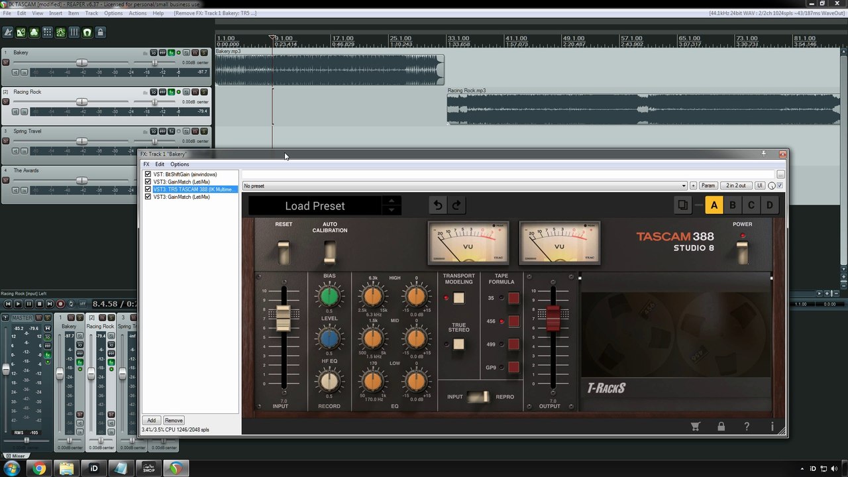Open iD app from taskbar
848x477 pixels.
coord(94,468)
